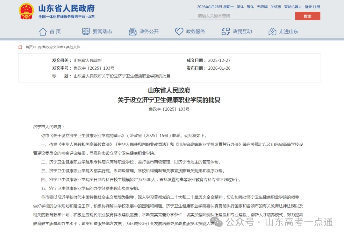Click the 其他文件 breadcrumb link
This screenshot has width=344, height=236.
73,47
